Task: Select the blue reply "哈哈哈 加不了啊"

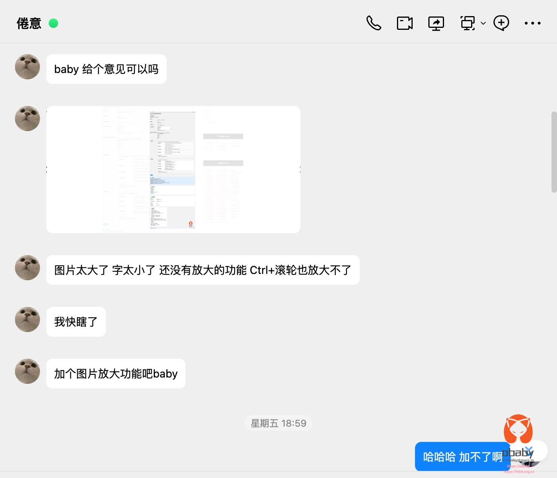Action: (x=462, y=457)
